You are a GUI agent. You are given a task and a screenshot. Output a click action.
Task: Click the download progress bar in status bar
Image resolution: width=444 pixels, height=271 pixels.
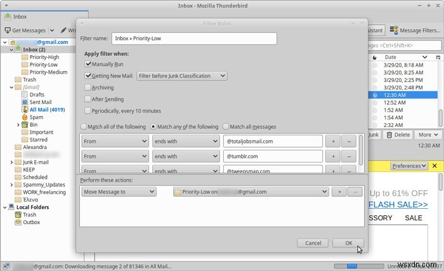pos(359,266)
